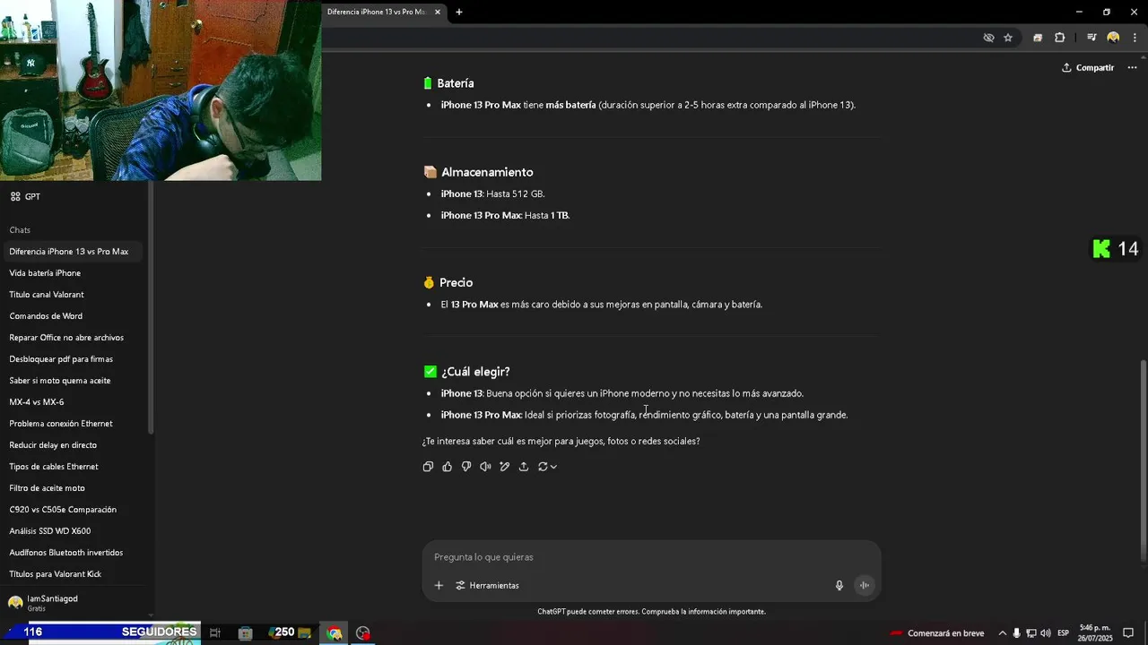
Task: Click the plus attach icon in prompt box
Action: point(439,585)
